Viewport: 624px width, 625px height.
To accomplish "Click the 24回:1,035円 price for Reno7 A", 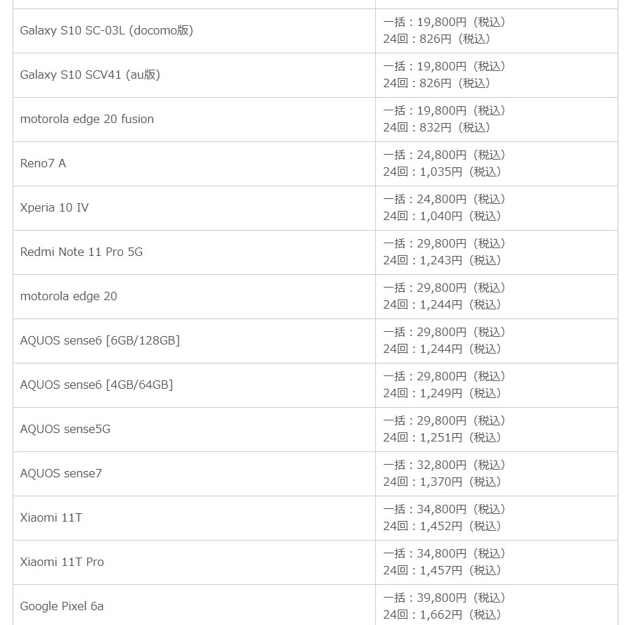I will pyautogui.click(x=443, y=172).
